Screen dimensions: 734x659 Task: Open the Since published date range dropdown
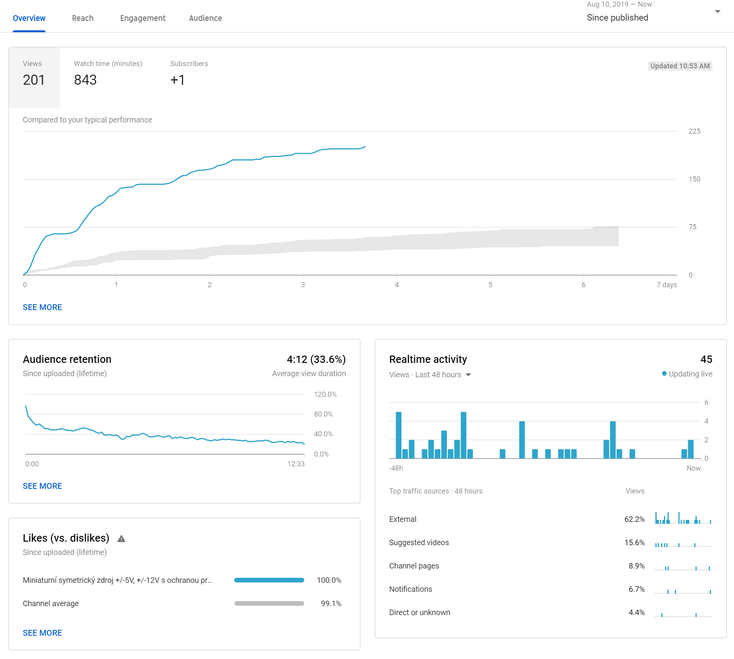pyautogui.click(x=617, y=17)
